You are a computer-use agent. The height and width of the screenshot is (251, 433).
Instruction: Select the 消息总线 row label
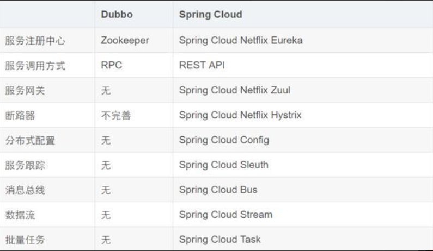tap(33, 190)
